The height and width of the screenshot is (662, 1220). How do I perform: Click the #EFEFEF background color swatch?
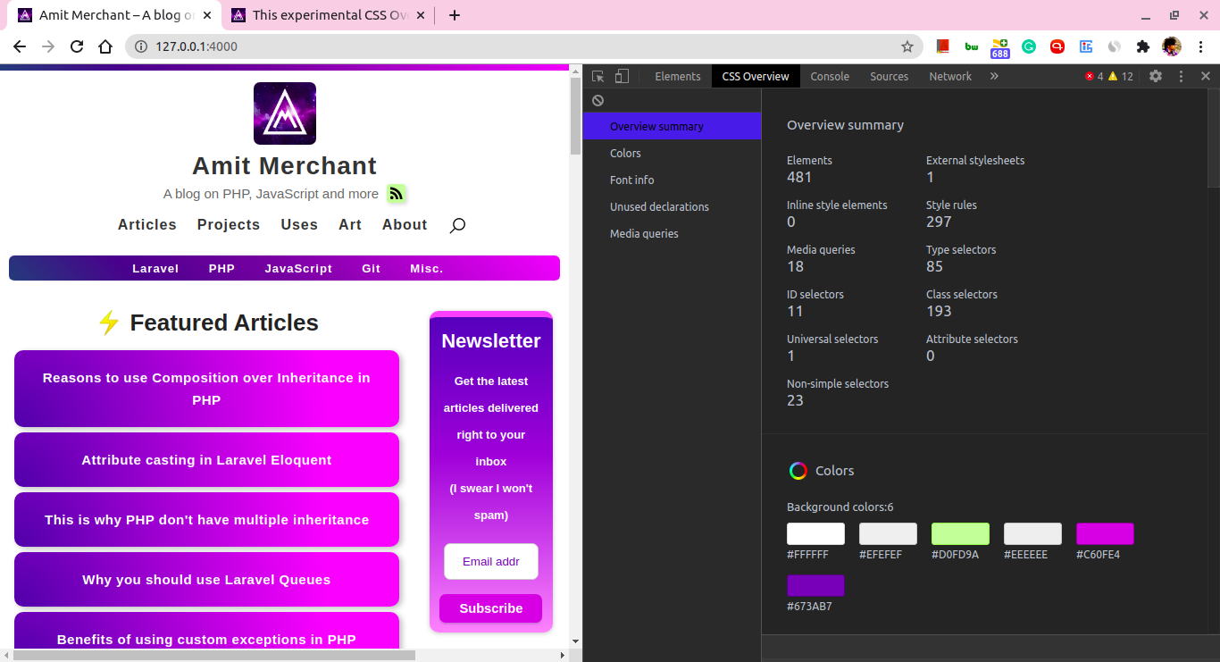[x=888, y=534]
